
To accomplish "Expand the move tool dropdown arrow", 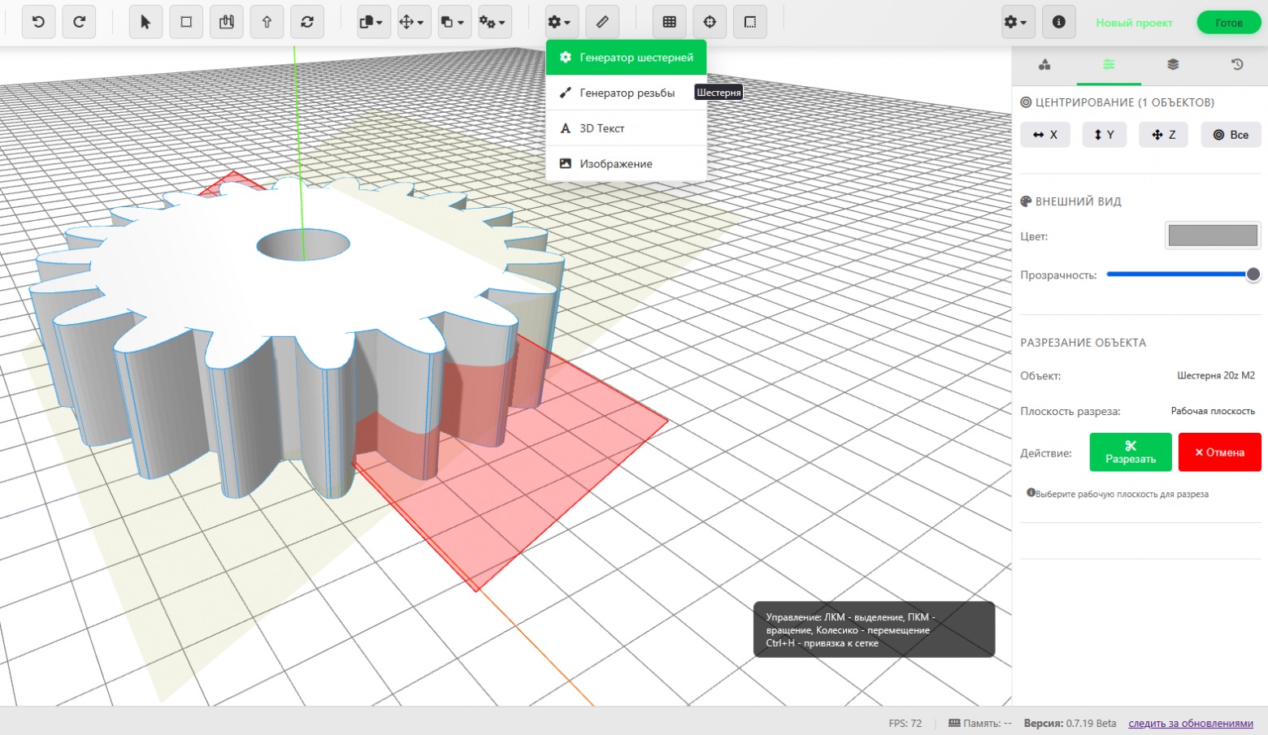I will click(423, 22).
